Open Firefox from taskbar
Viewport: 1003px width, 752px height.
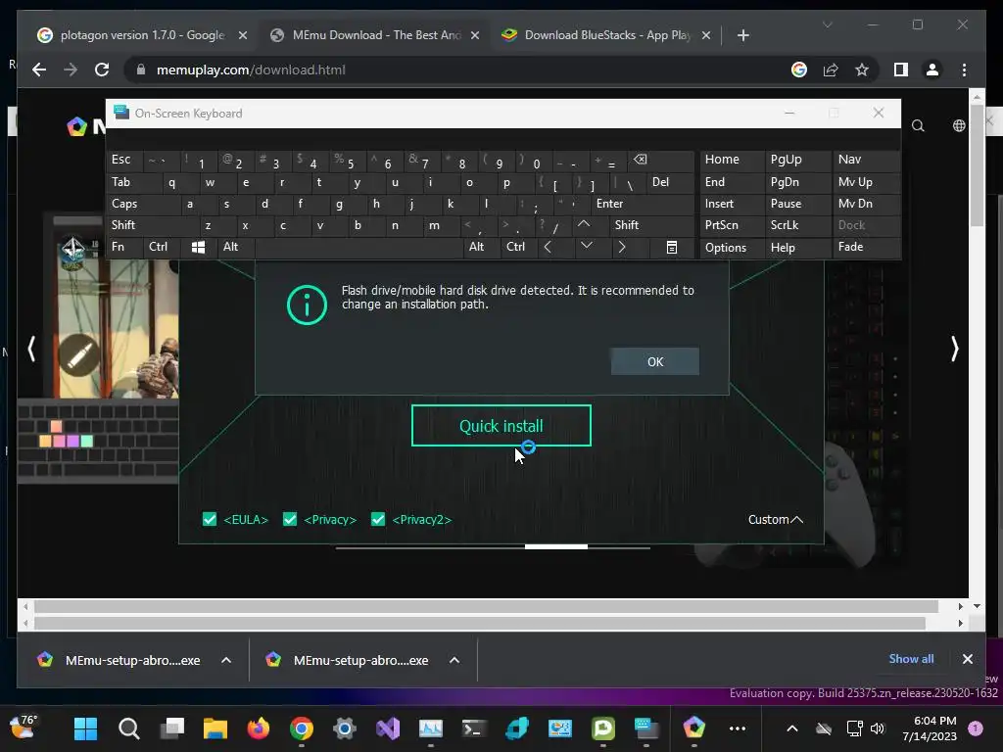pyautogui.click(x=259, y=728)
